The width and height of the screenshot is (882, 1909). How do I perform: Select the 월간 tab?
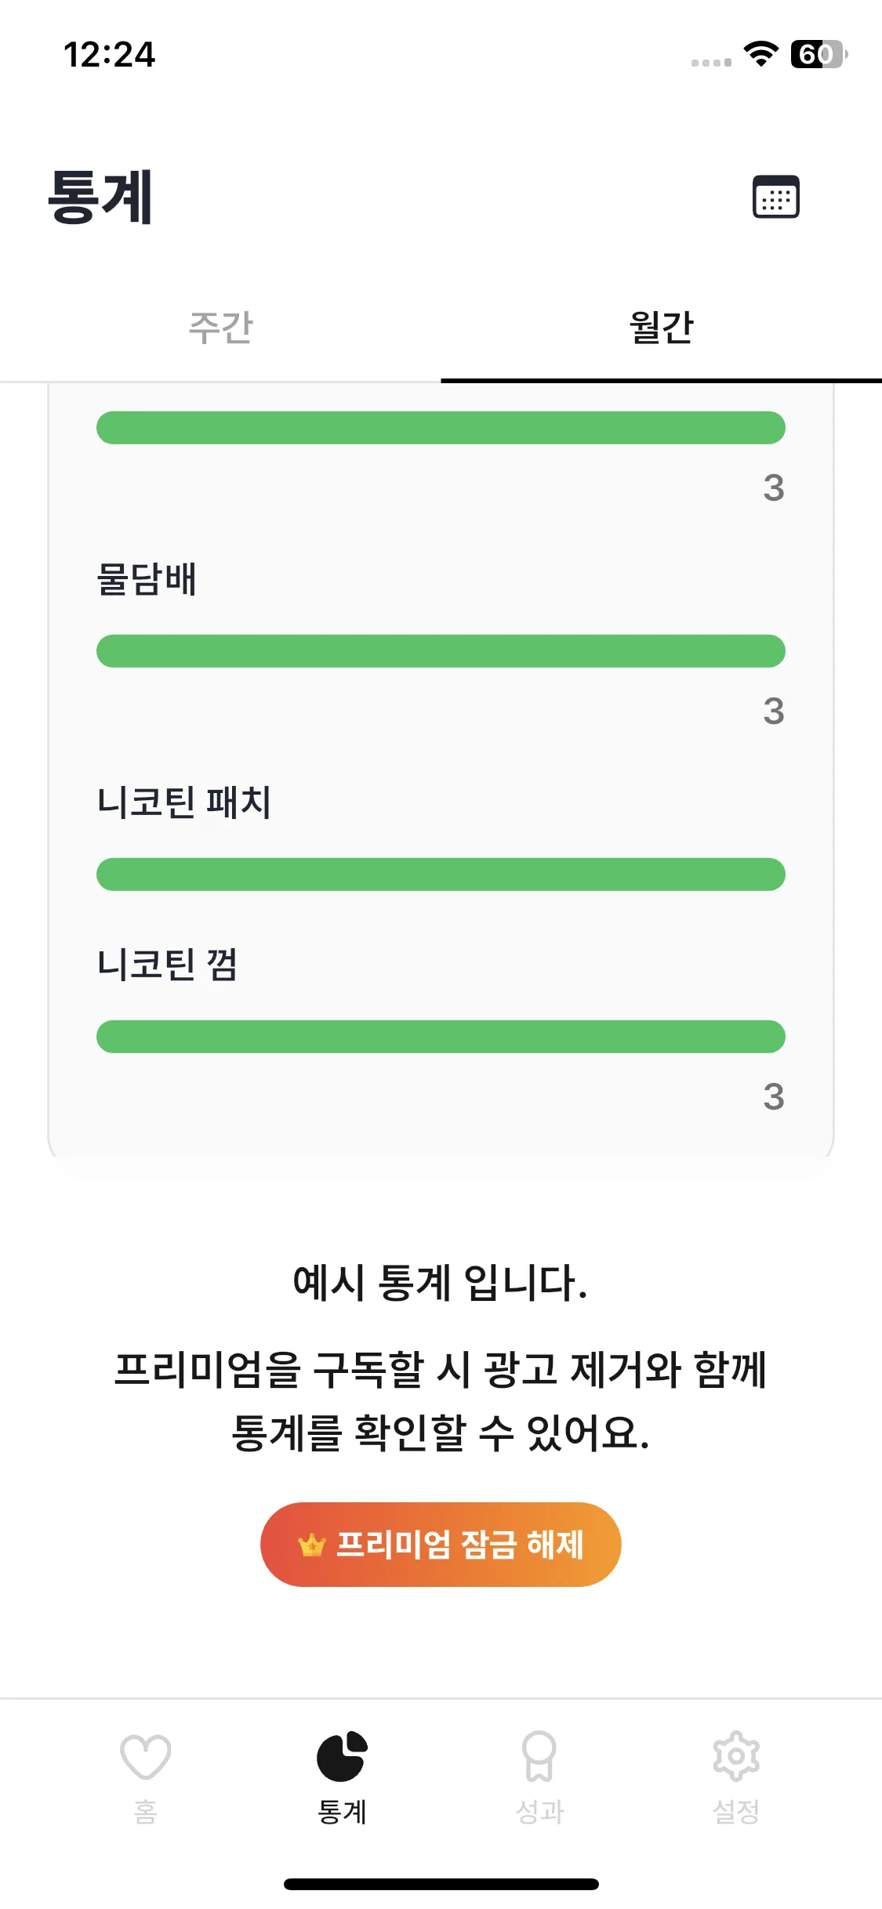661,328
